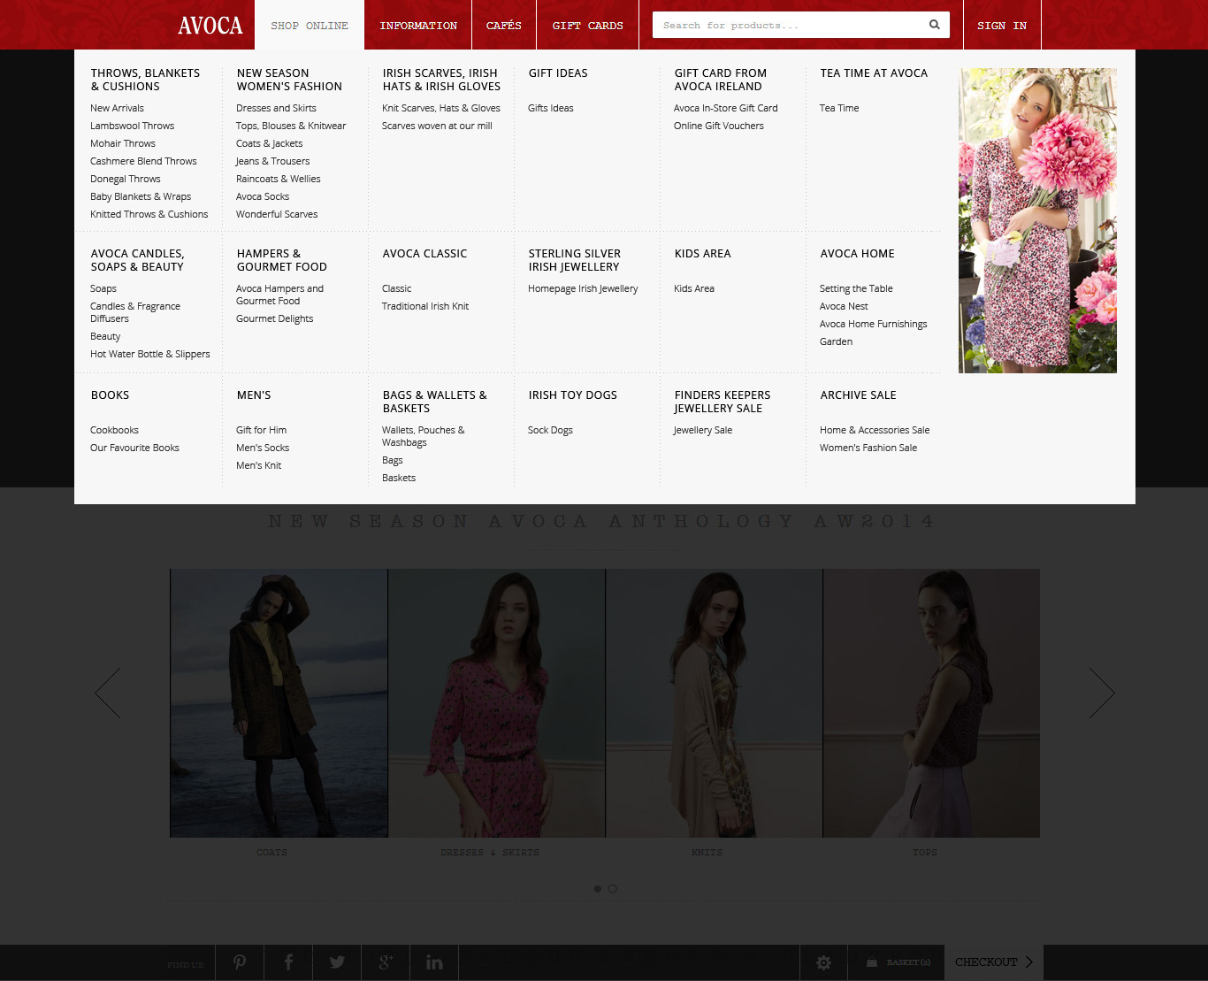Click the AVOCA logo
Screen dimensions: 1208x981
point(210,26)
